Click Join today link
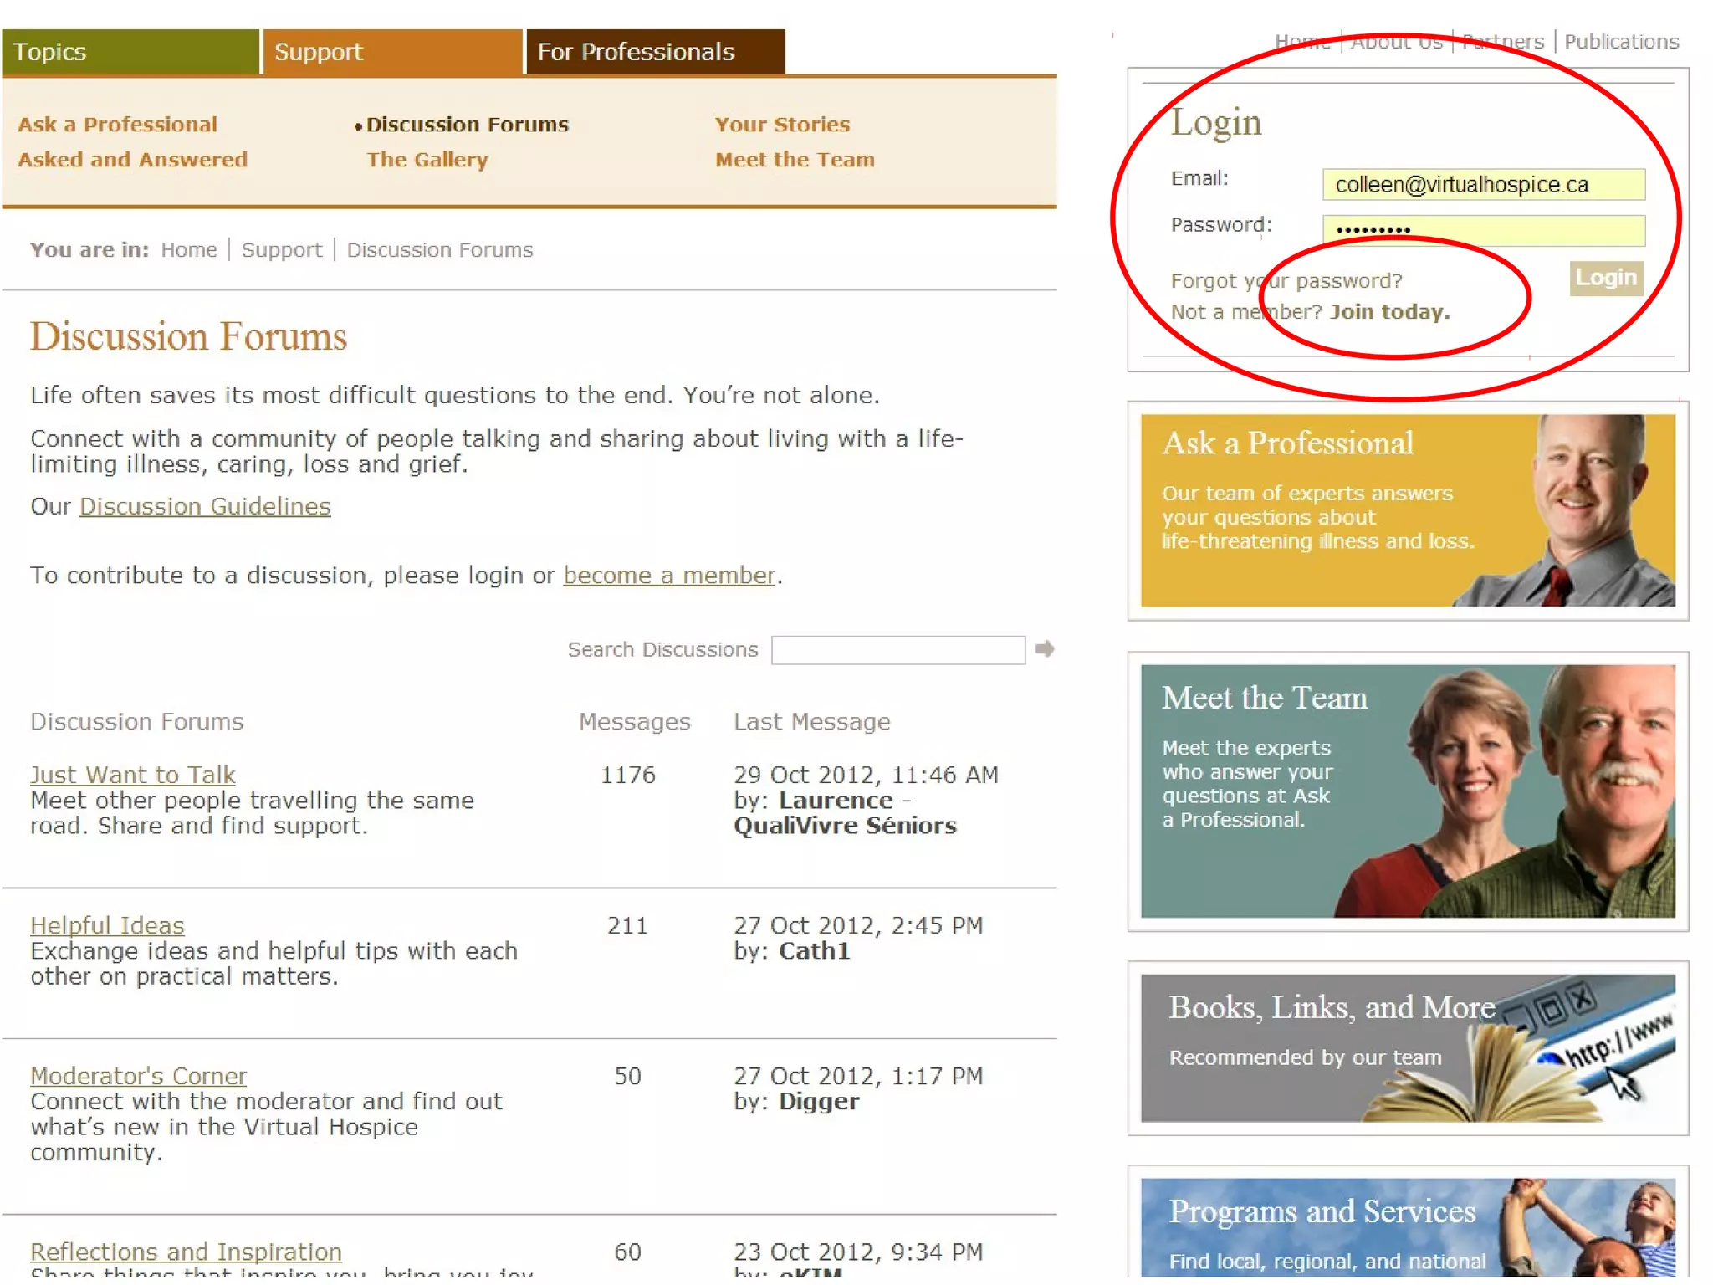 tap(1389, 312)
